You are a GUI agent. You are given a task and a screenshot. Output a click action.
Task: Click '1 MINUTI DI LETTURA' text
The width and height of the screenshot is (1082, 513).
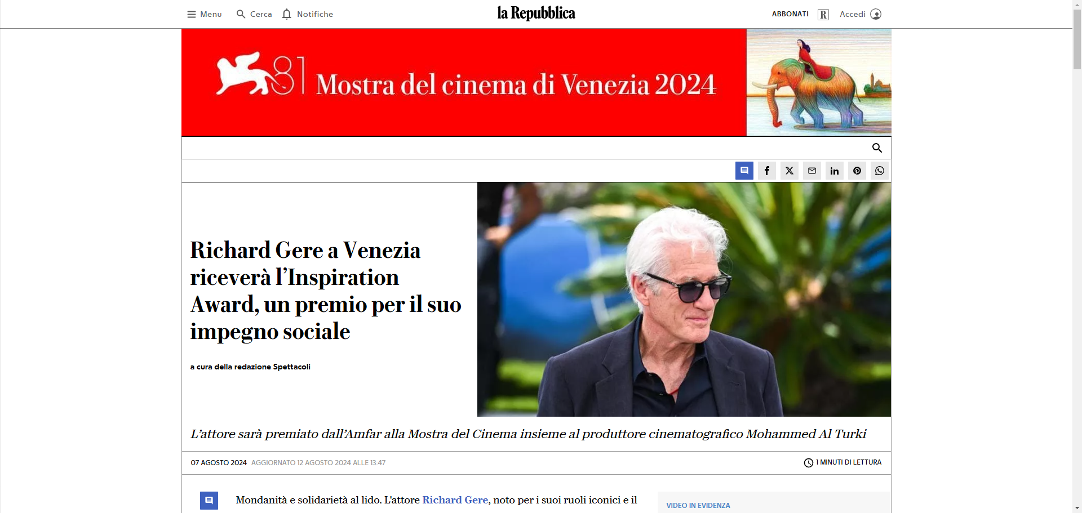pyautogui.click(x=849, y=462)
